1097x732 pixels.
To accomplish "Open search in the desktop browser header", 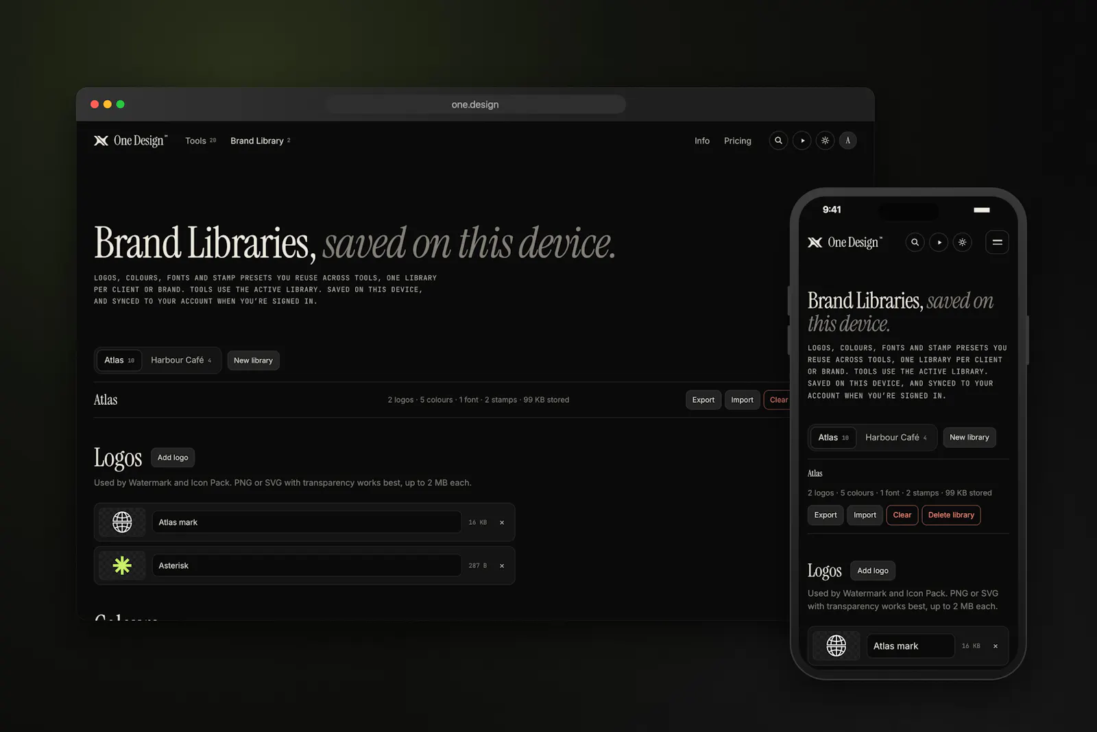I will point(778,141).
